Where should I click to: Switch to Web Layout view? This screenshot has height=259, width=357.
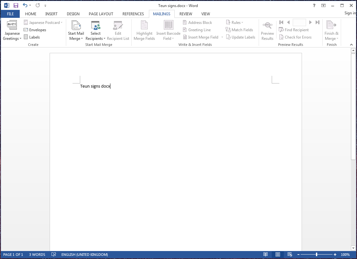[290, 255]
